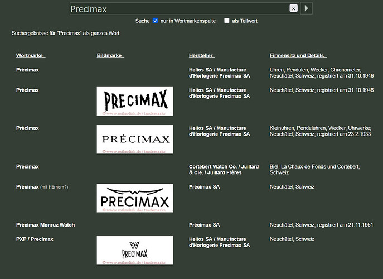Open the PXP Precimax logo image

135,251
